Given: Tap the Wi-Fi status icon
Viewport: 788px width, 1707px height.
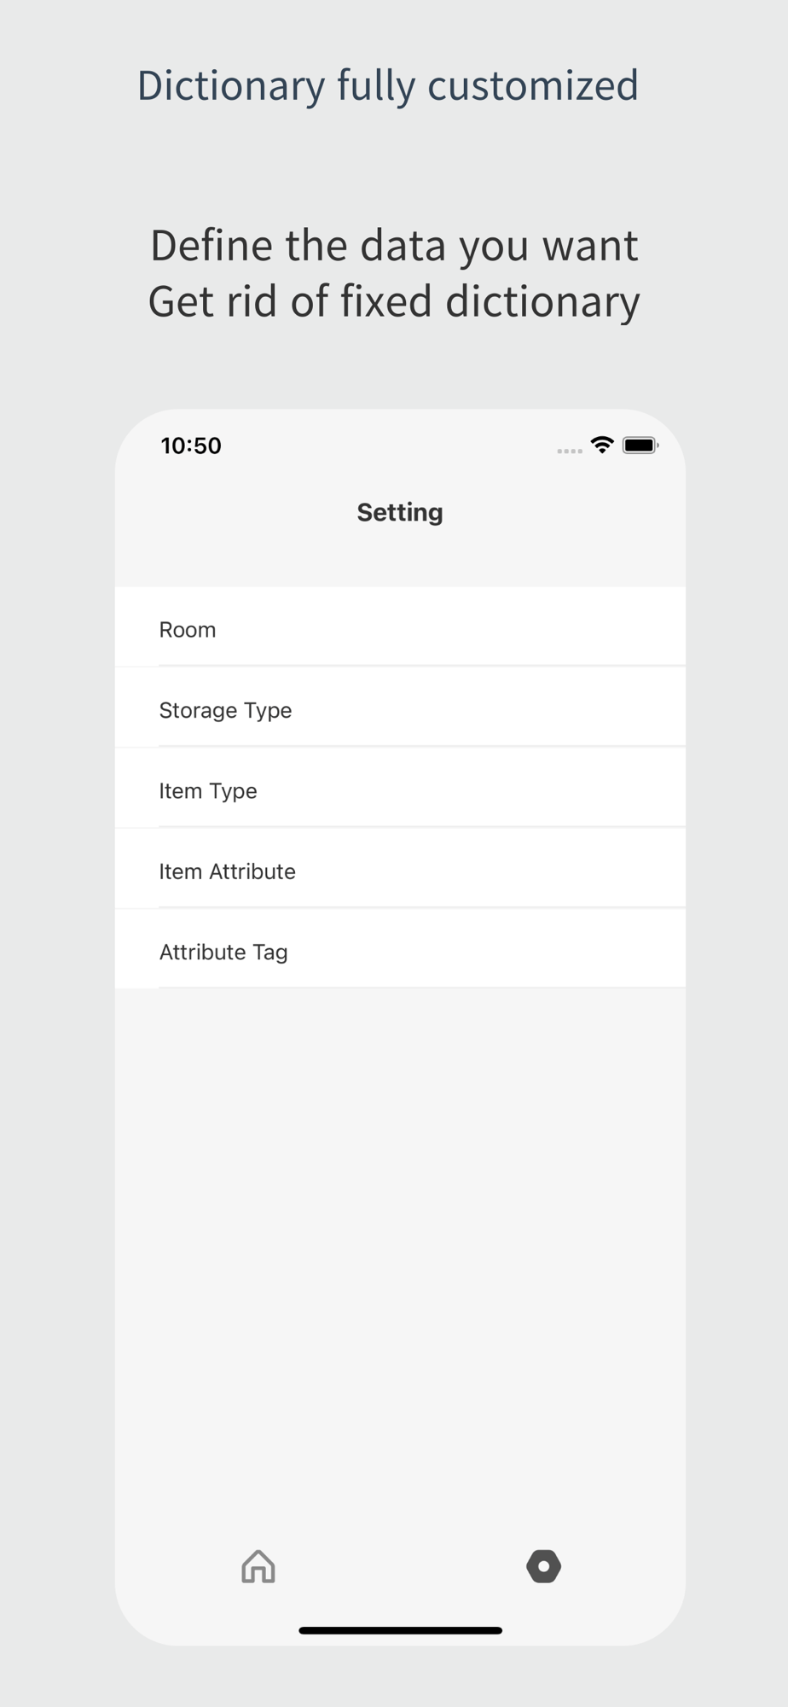Looking at the screenshot, I should point(602,445).
